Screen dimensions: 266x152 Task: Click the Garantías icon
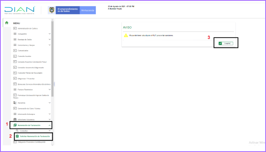click(x=15, y=103)
